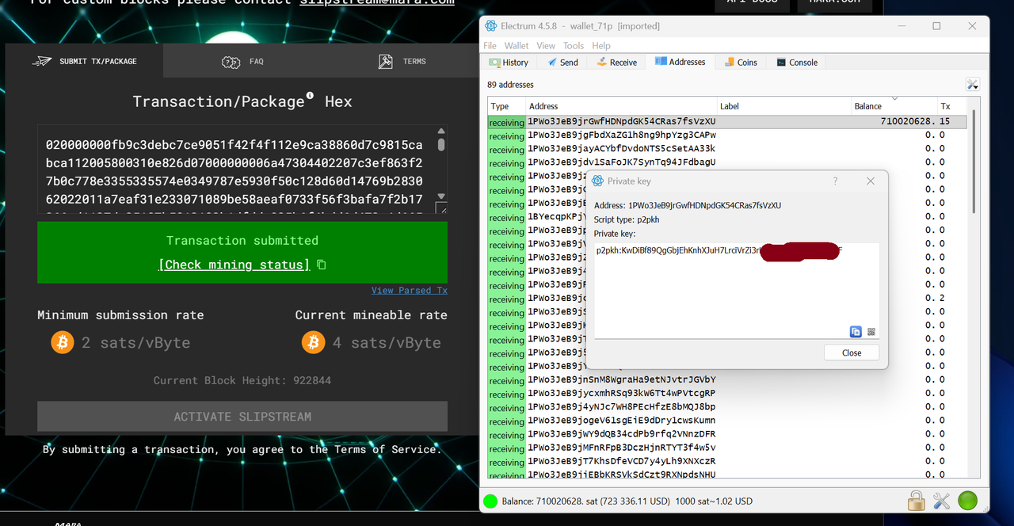Open the Help menu
Image resolution: width=1014 pixels, height=526 pixels.
(601, 46)
